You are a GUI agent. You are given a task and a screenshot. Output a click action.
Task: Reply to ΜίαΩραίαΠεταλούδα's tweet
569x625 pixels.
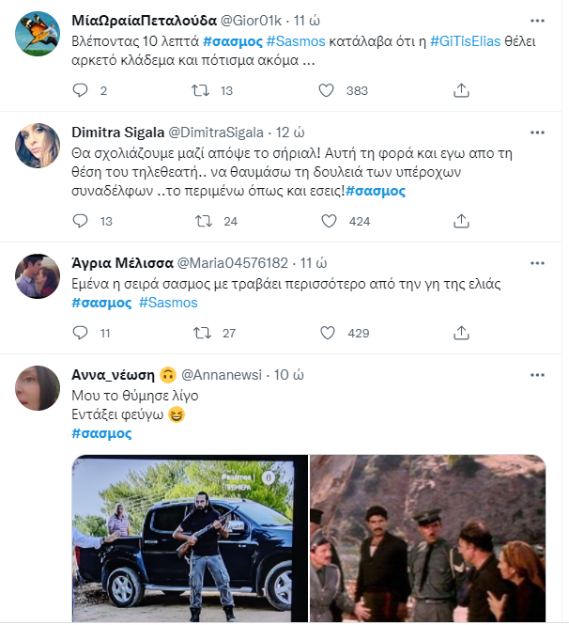tap(81, 90)
